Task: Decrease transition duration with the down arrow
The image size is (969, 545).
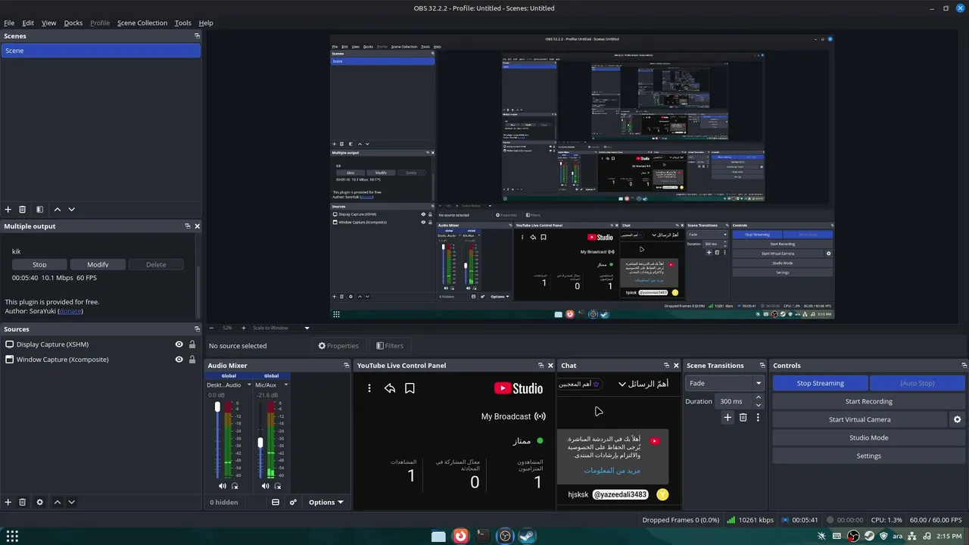Action: (x=759, y=405)
